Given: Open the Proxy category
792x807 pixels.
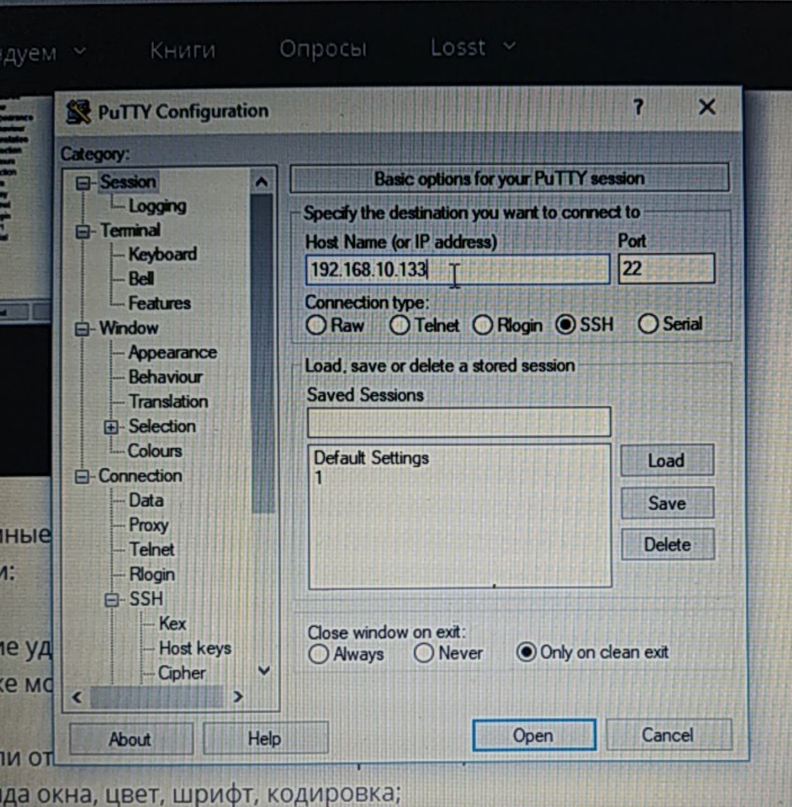Looking at the screenshot, I should pos(149,525).
